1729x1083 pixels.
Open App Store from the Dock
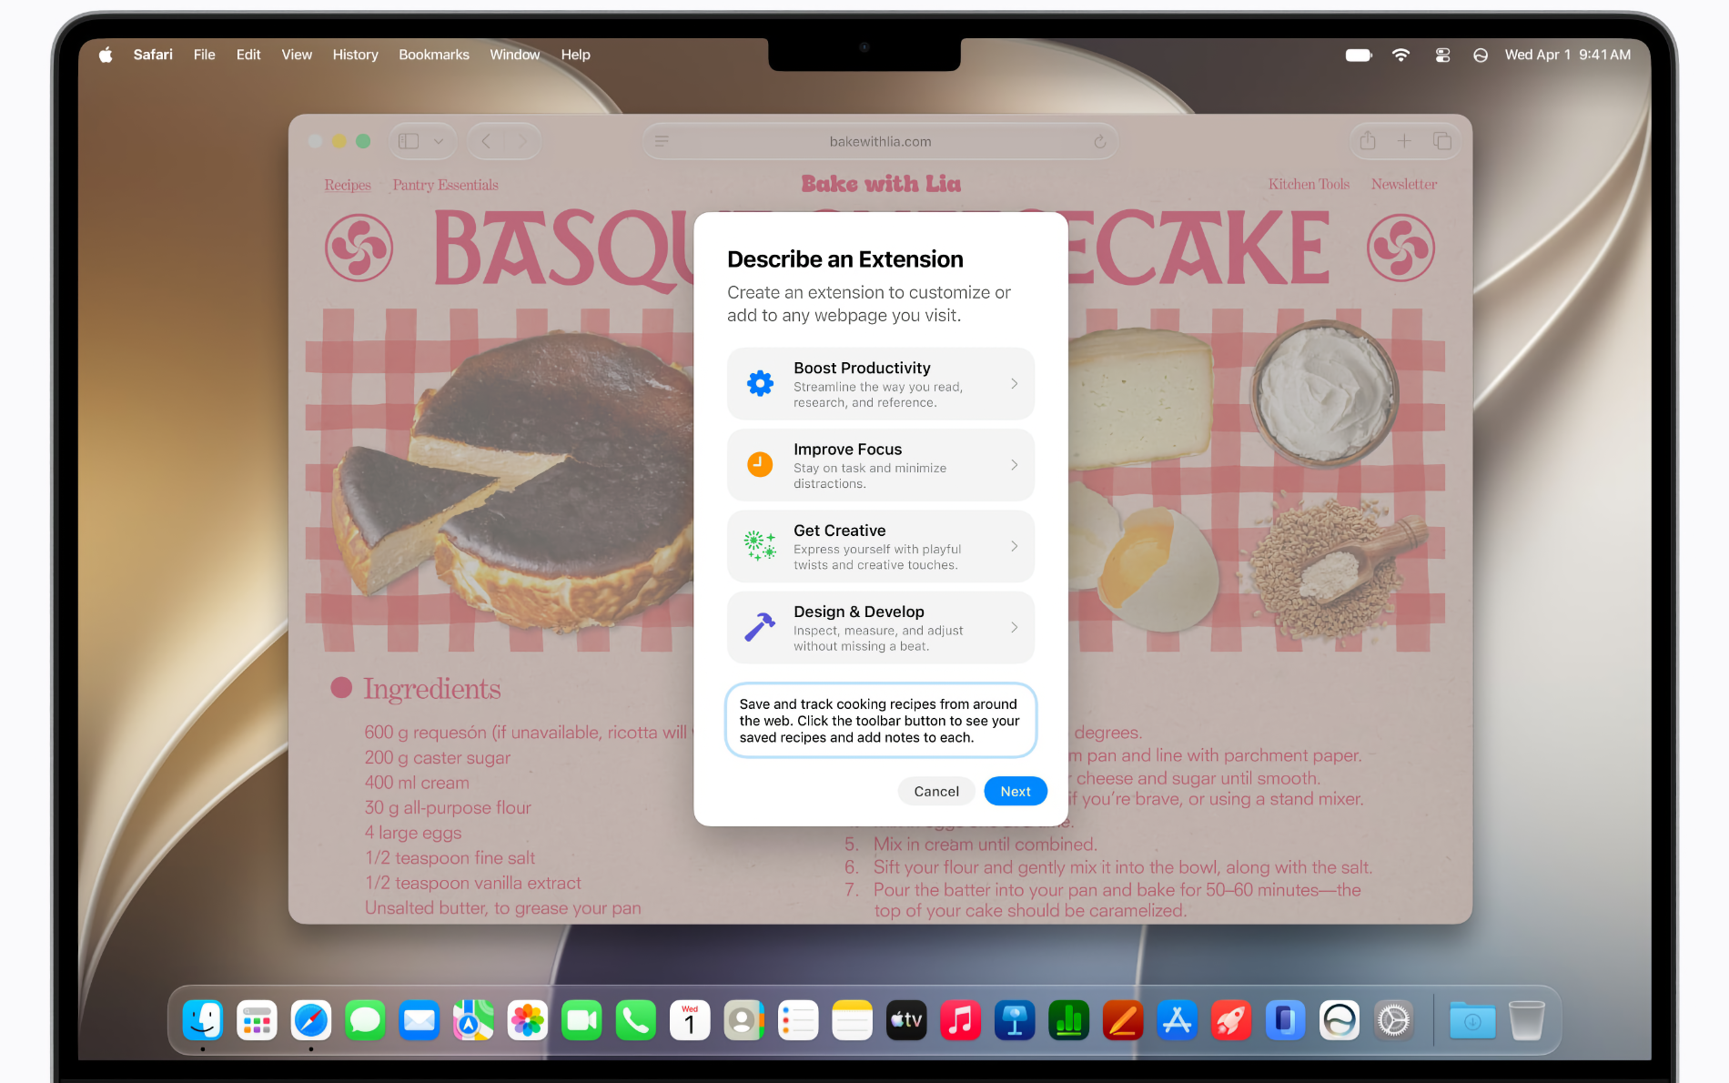(1178, 1020)
